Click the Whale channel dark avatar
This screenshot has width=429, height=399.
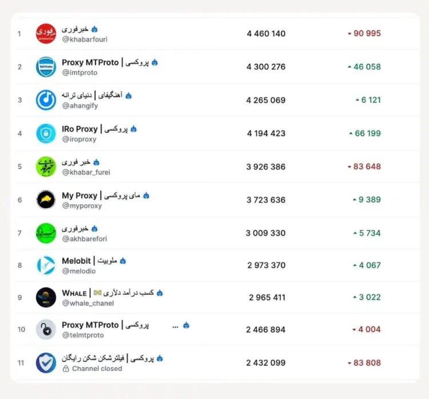[x=46, y=298]
